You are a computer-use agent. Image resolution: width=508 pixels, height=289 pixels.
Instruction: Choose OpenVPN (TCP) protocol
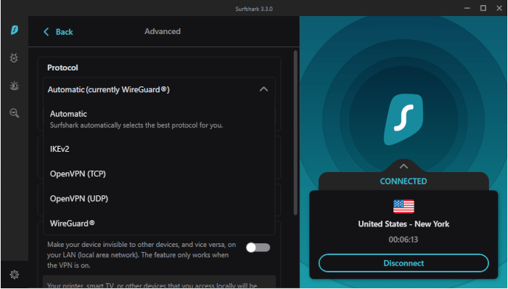(x=159, y=174)
